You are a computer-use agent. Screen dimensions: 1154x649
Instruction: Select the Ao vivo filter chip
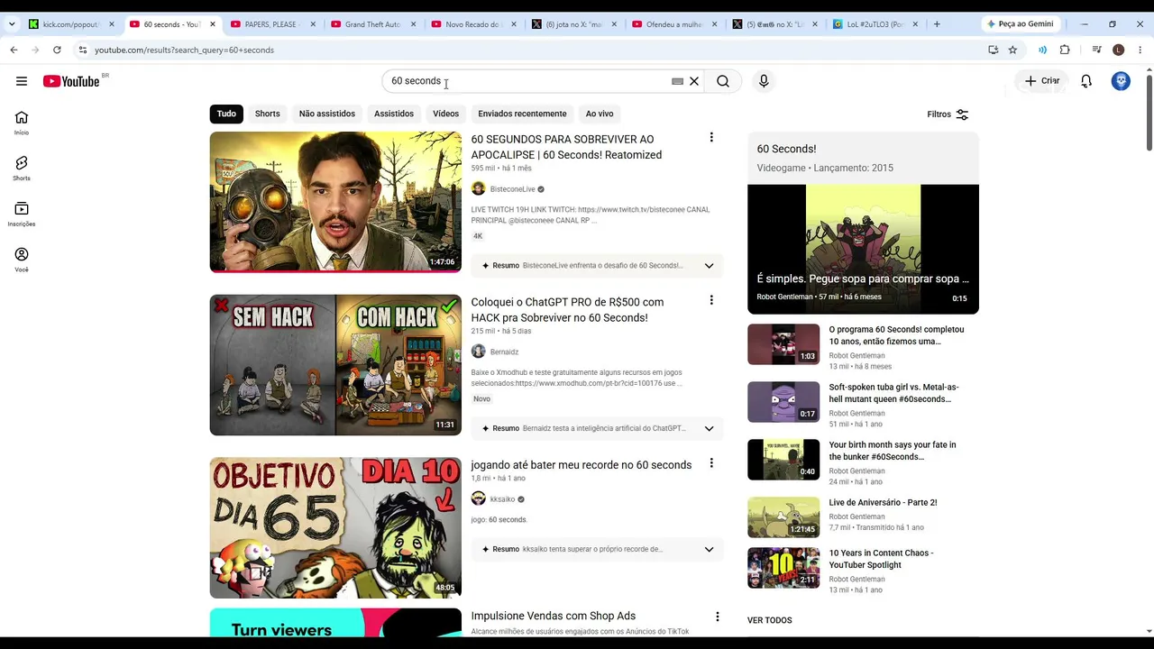pyautogui.click(x=600, y=114)
